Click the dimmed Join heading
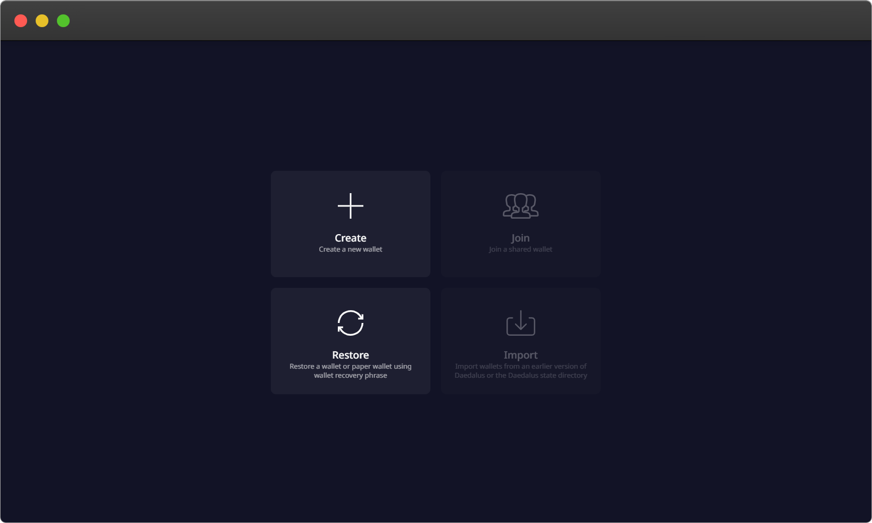The width and height of the screenshot is (872, 523). [520, 238]
